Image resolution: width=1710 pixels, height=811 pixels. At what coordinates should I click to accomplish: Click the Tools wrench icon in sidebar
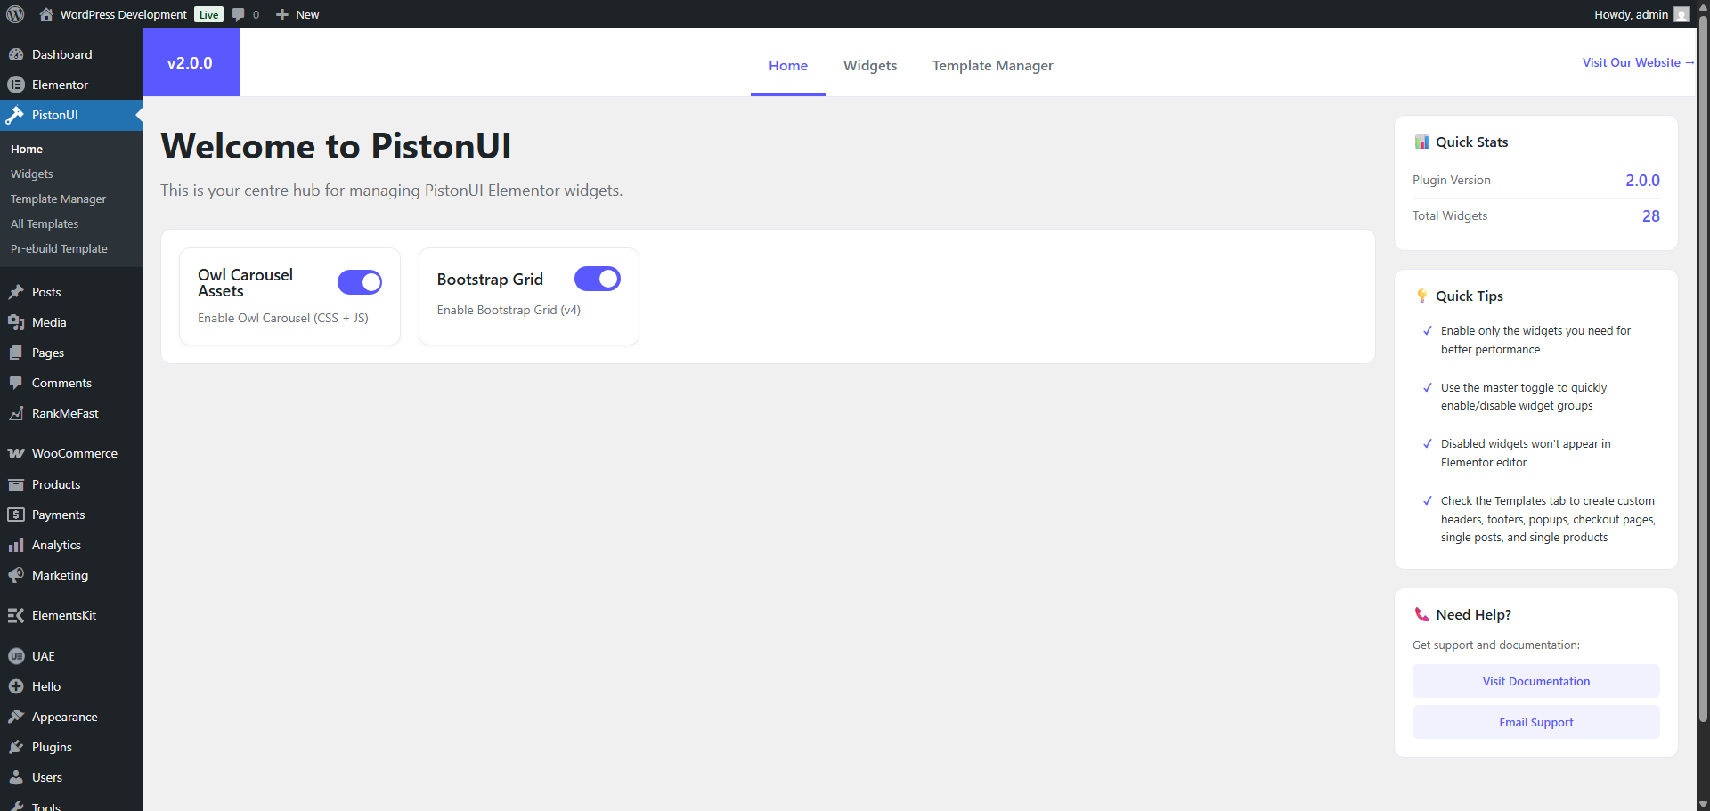click(x=16, y=806)
